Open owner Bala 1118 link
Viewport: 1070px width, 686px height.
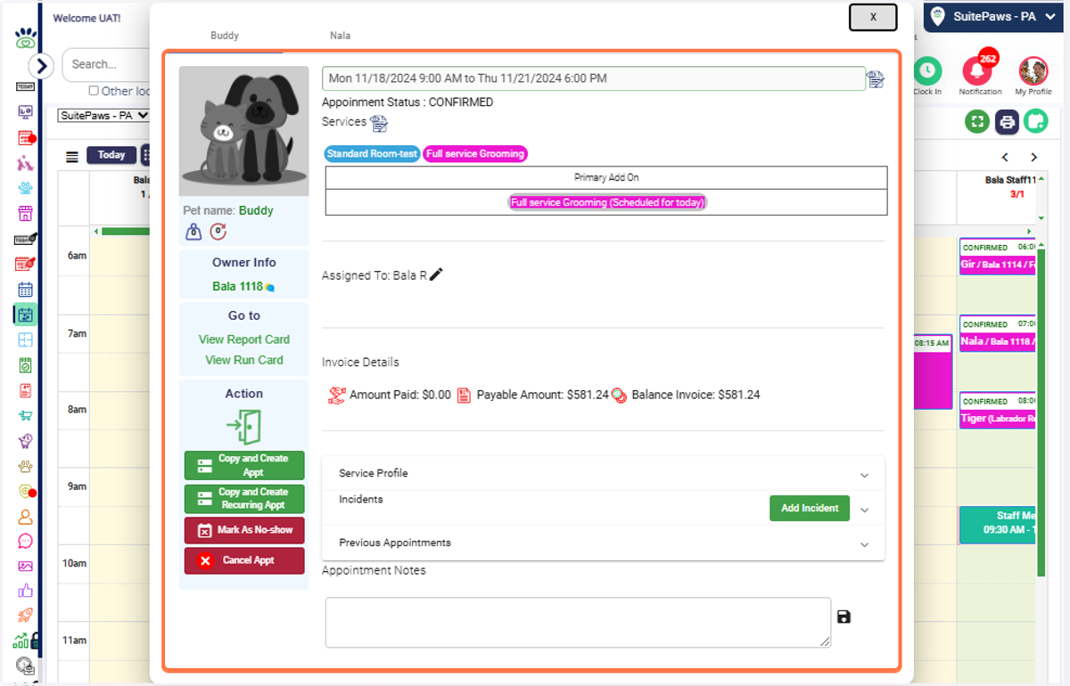[237, 286]
